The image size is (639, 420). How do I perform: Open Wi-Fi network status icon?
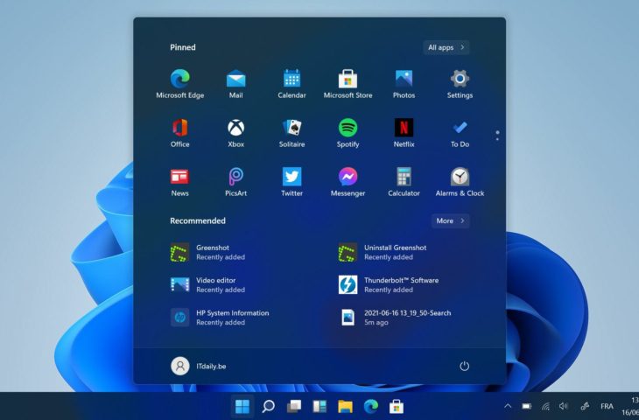click(x=545, y=406)
